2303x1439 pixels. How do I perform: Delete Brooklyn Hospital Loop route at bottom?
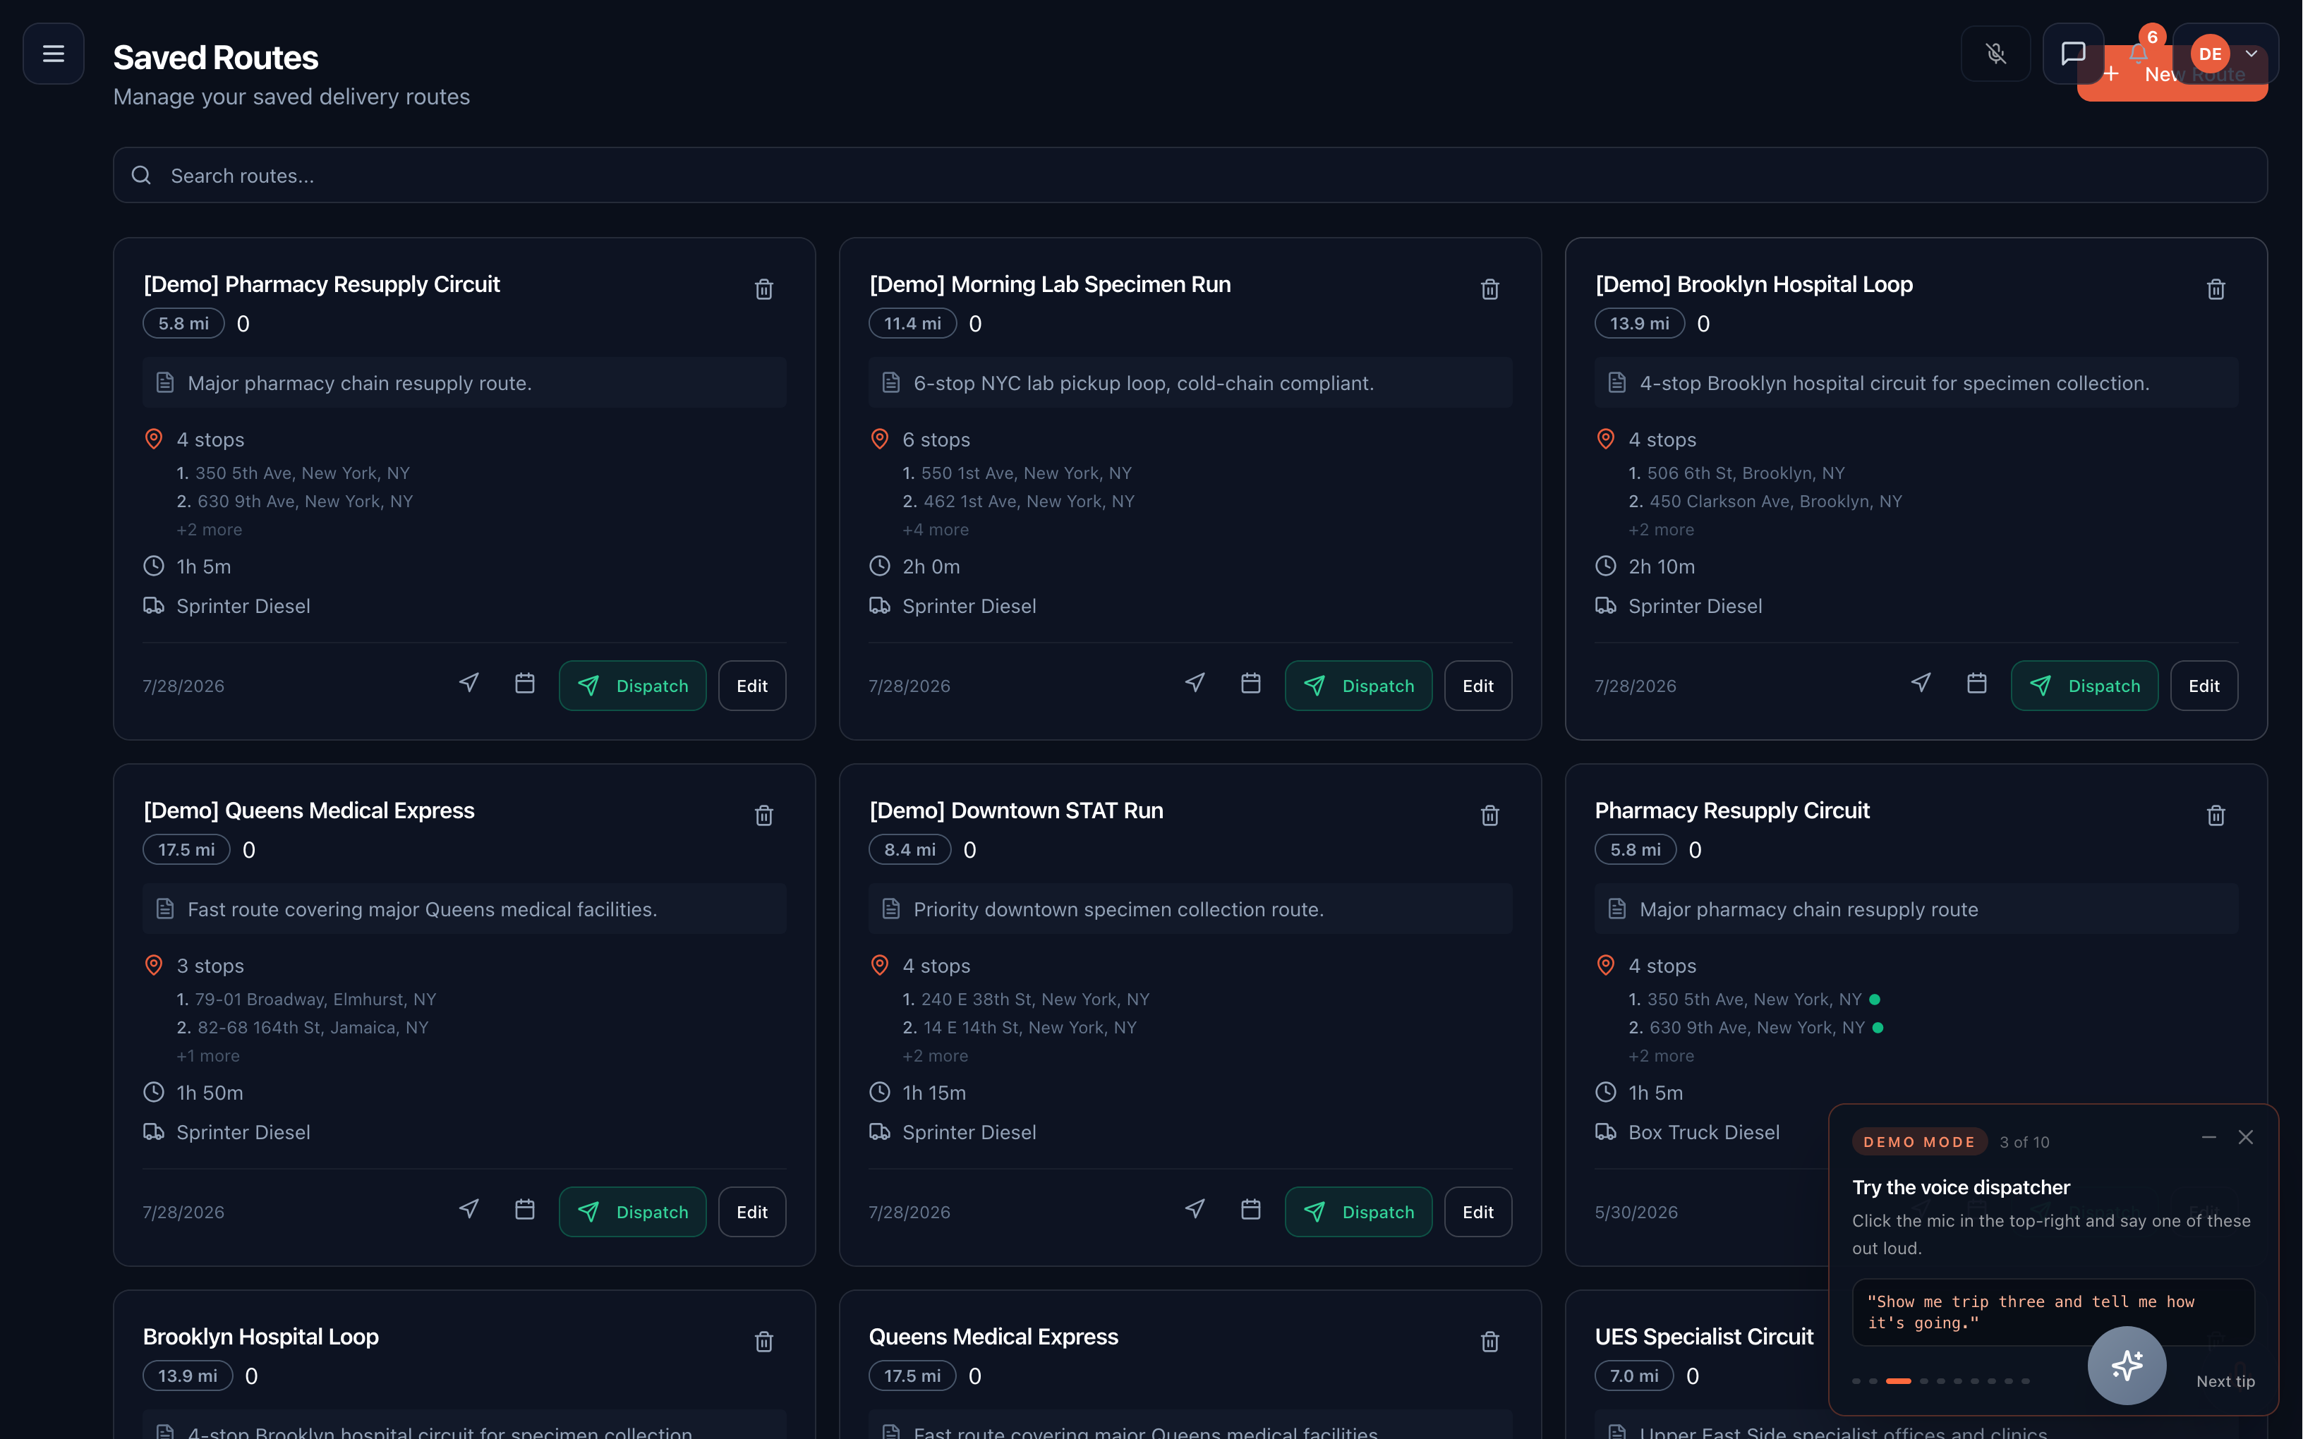pos(764,1342)
